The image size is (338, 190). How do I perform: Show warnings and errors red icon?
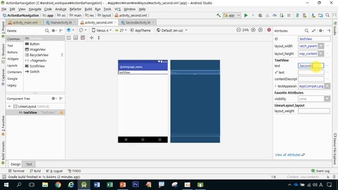click(x=269, y=30)
